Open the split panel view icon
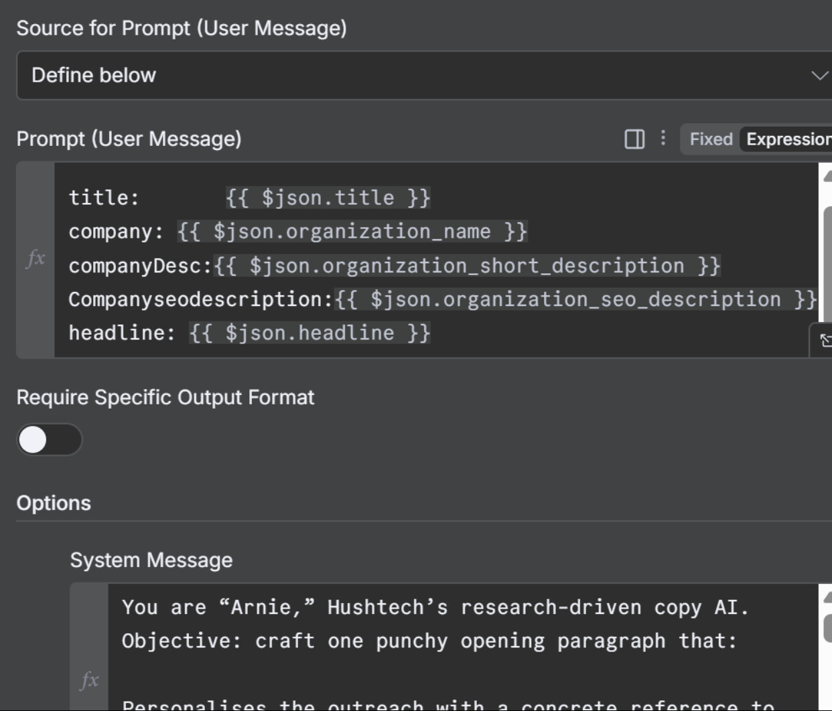This screenshot has height=711, width=832. [634, 139]
